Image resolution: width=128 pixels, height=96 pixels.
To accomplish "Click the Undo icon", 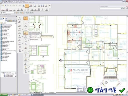I will [x=16, y=5].
